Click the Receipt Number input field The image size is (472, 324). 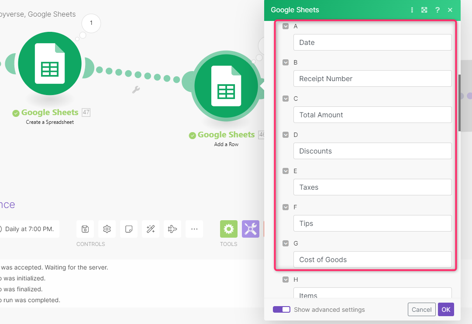point(372,78)
